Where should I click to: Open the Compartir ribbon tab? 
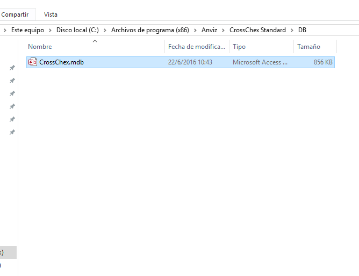tap(15, 14)
